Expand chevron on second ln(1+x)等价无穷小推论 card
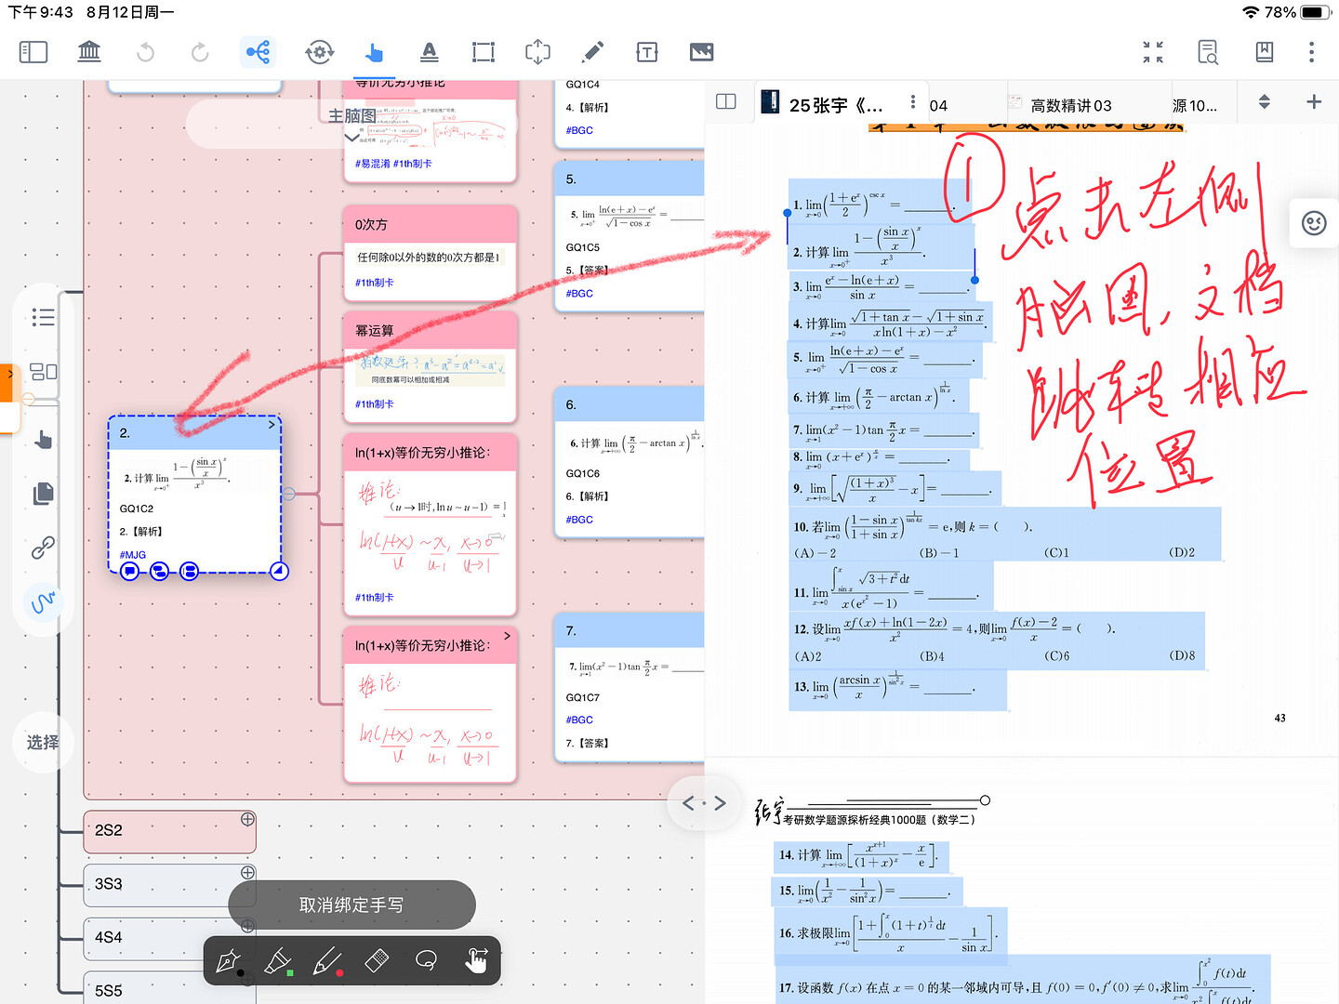 coord(507,636)
